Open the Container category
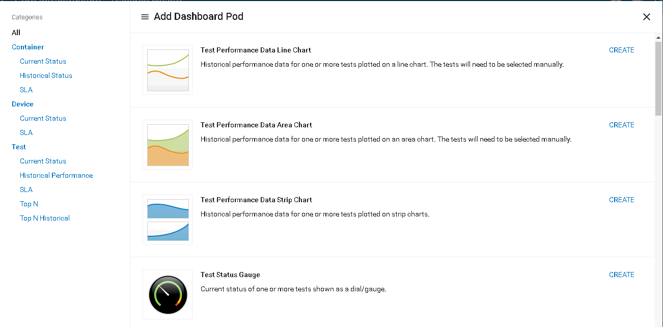The height and width of the screenshot is (327, 663). [28, 47]
